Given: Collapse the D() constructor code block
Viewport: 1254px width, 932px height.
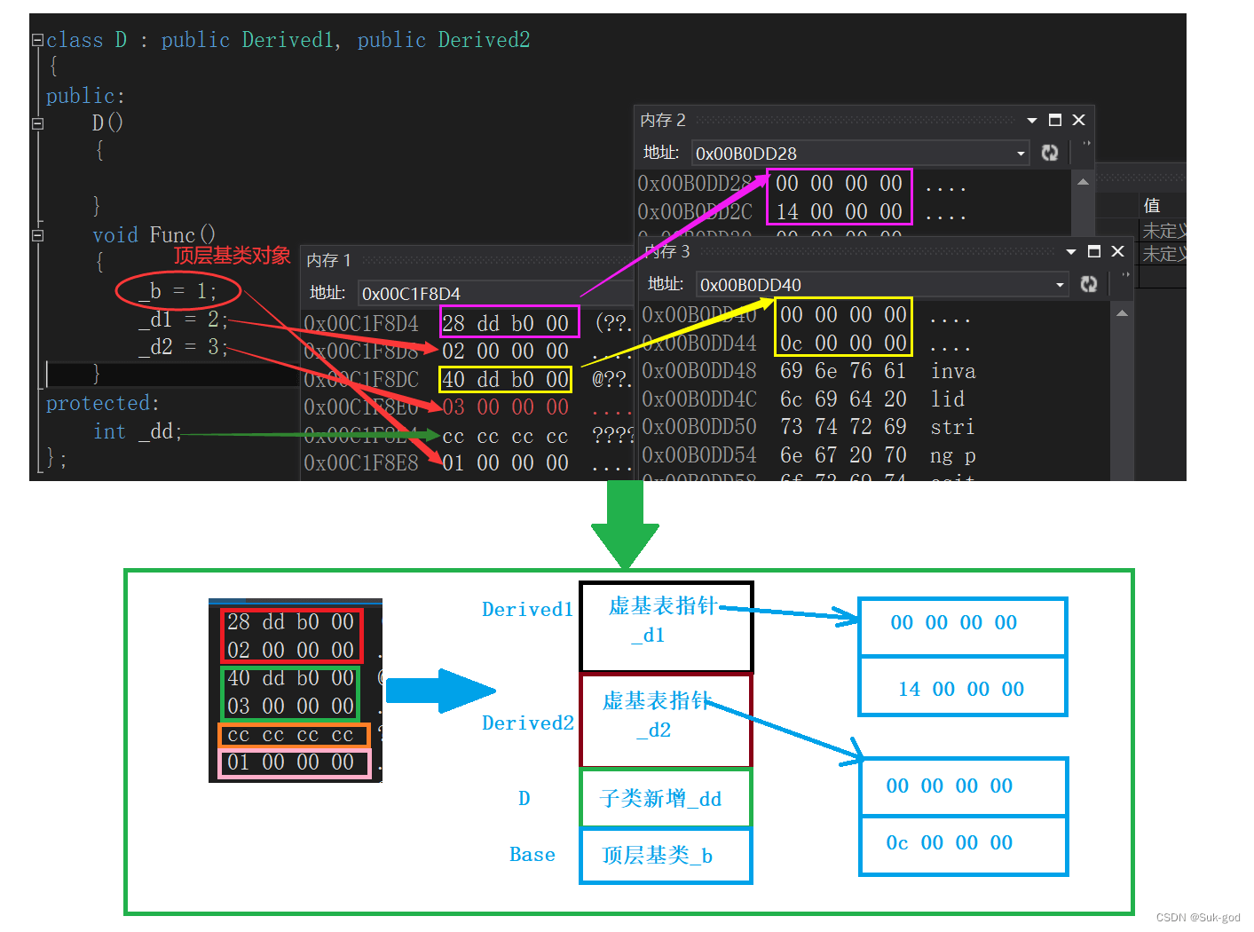Looking at the screenshot, I should (x=37, y=123).
